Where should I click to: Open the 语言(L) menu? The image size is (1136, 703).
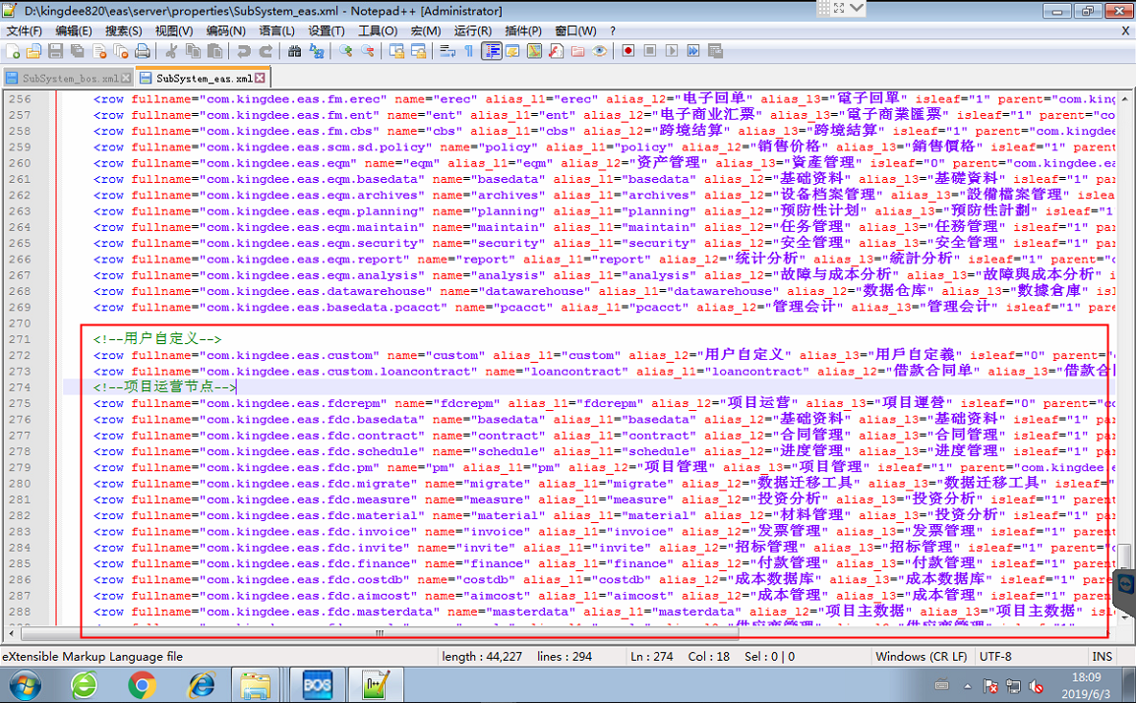(276, 30)
